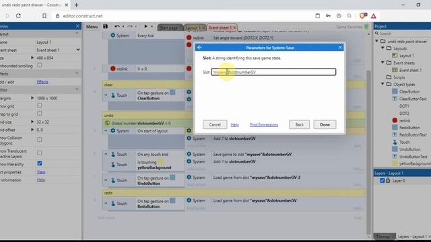
Task: Select the RedoButton object in Project panel
Action: (409, 128)
